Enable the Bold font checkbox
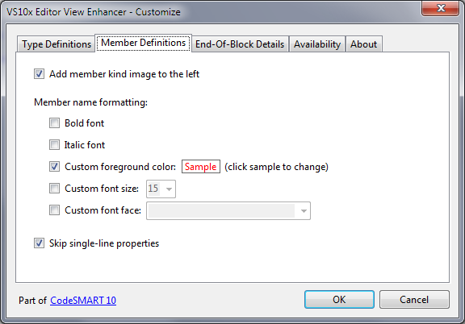This screenshot has width=465, height=324. click(54, 123)
